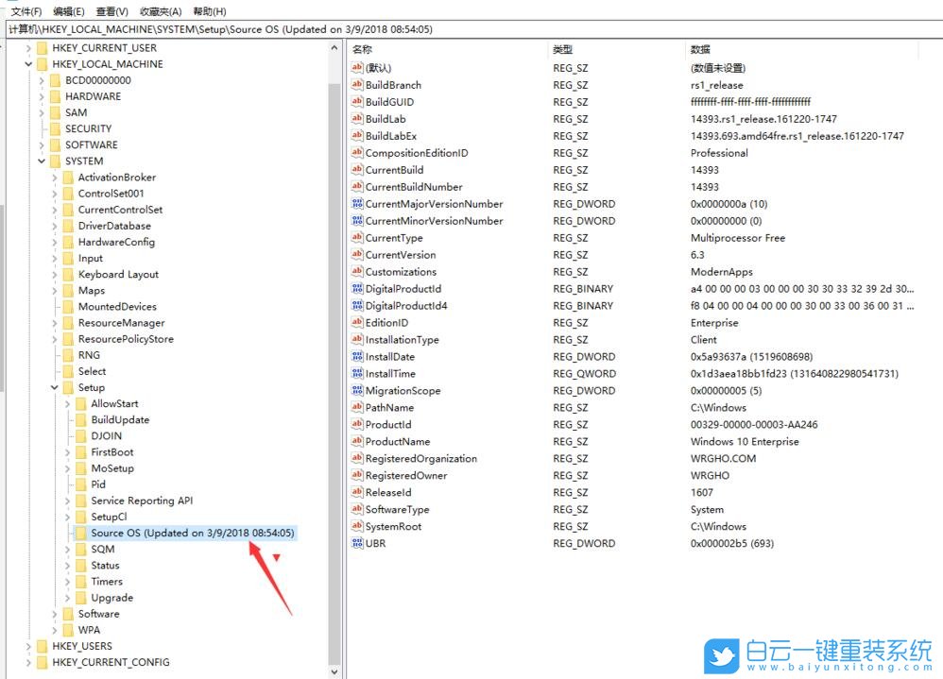This screenshot has height=679, width=943.
Task: Expand the HKEY_CURRENT_CONFIG hive
Action: point(28,662)
